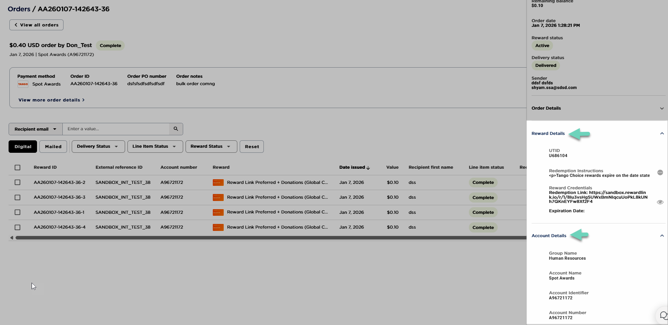Click the Tango logo beside Spot Awards
This screenshot has height=325, width=668.
click(23, 84)
